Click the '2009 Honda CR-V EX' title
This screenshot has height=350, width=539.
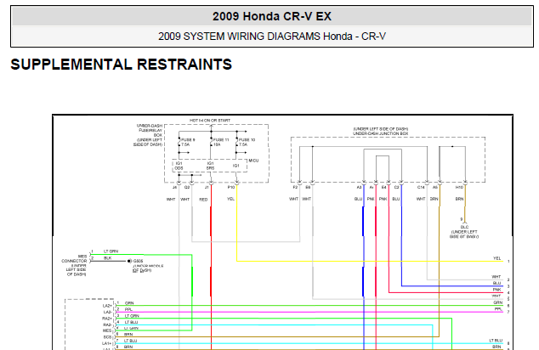272,16
